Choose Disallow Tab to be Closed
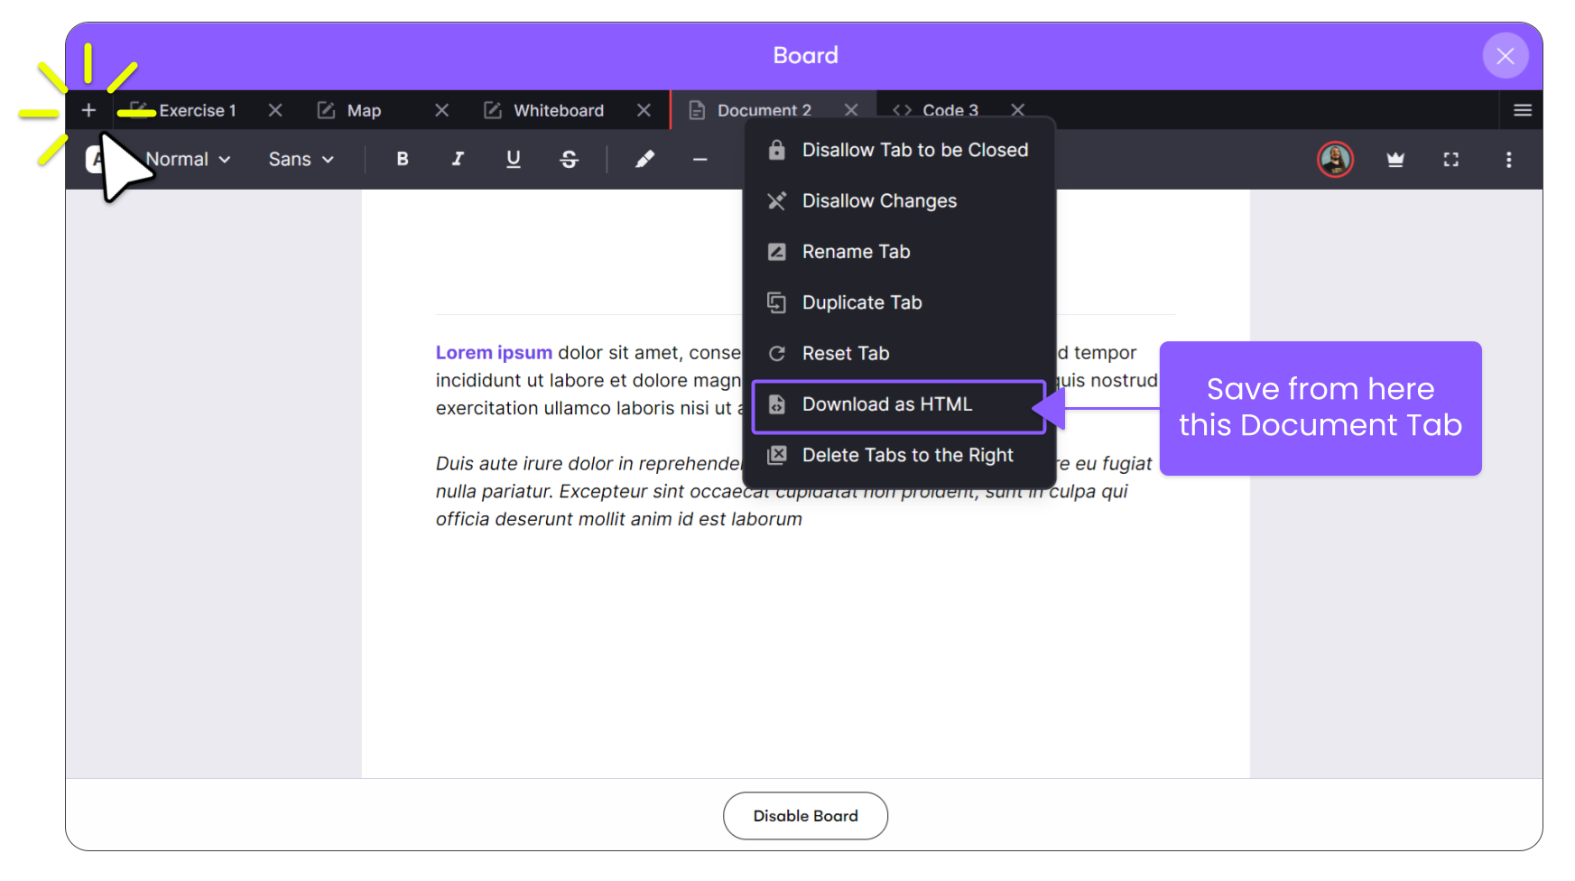The image size is (1575, 881). [x=900, y=150]
